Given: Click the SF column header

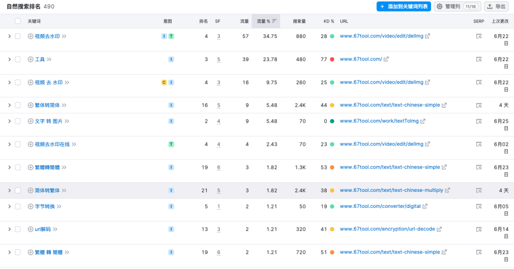Looking at the screenshot, I should (x=218, y=21).
